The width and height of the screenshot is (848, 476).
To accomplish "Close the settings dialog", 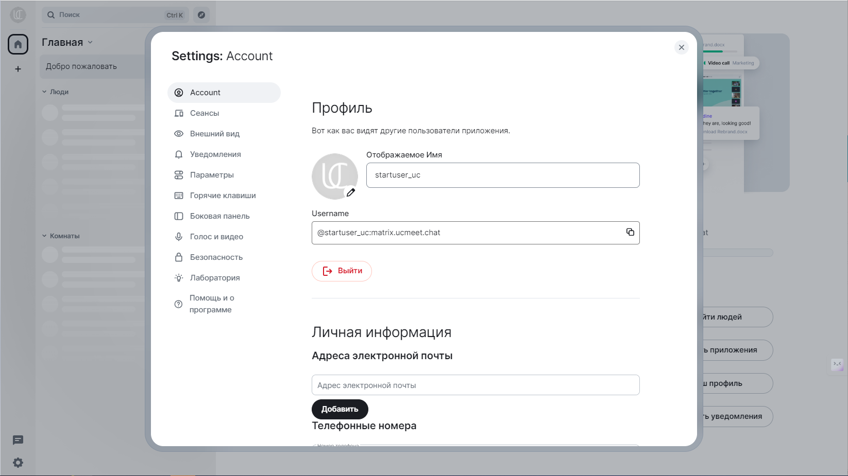I will 681,47.
